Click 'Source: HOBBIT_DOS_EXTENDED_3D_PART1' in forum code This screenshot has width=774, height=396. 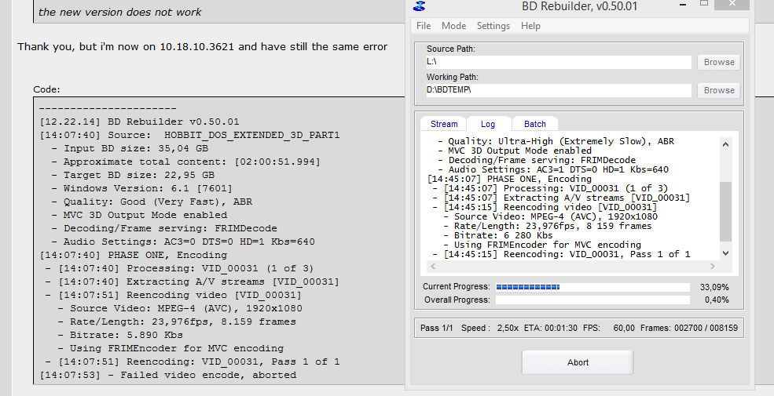coord(224,135)
